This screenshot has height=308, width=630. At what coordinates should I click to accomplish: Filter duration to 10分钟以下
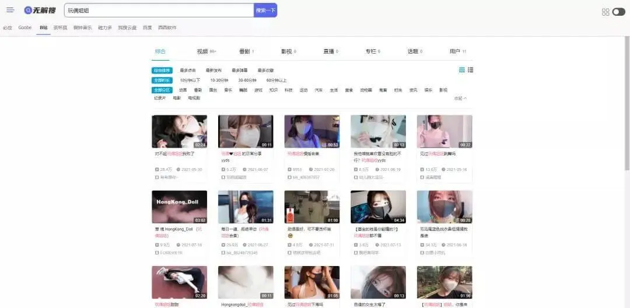(190, 80)
